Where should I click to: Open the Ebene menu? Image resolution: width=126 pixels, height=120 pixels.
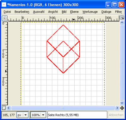74,12
